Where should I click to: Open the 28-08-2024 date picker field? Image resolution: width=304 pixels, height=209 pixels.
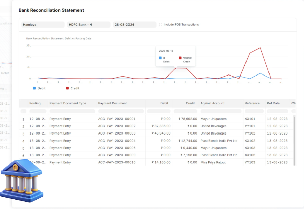[x=134, y=25]
